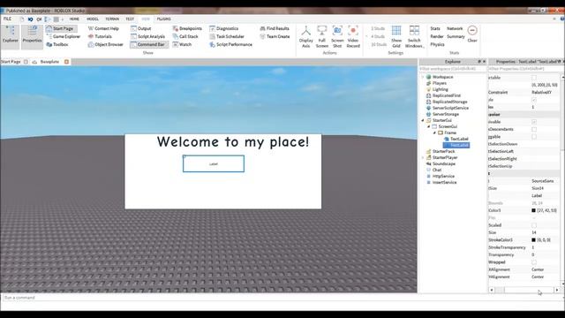This screenshot has width=565, height=318.
Task: Toggle the checked box above Descendants row
Action: [534, 122]
